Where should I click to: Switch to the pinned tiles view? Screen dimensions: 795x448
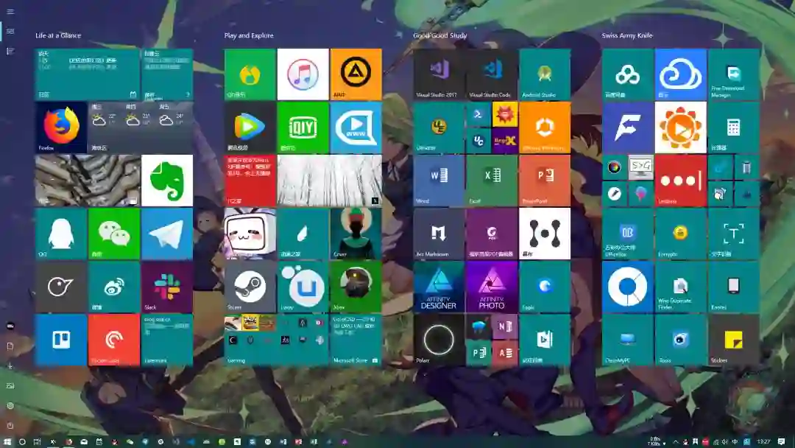tap(10, 32)
